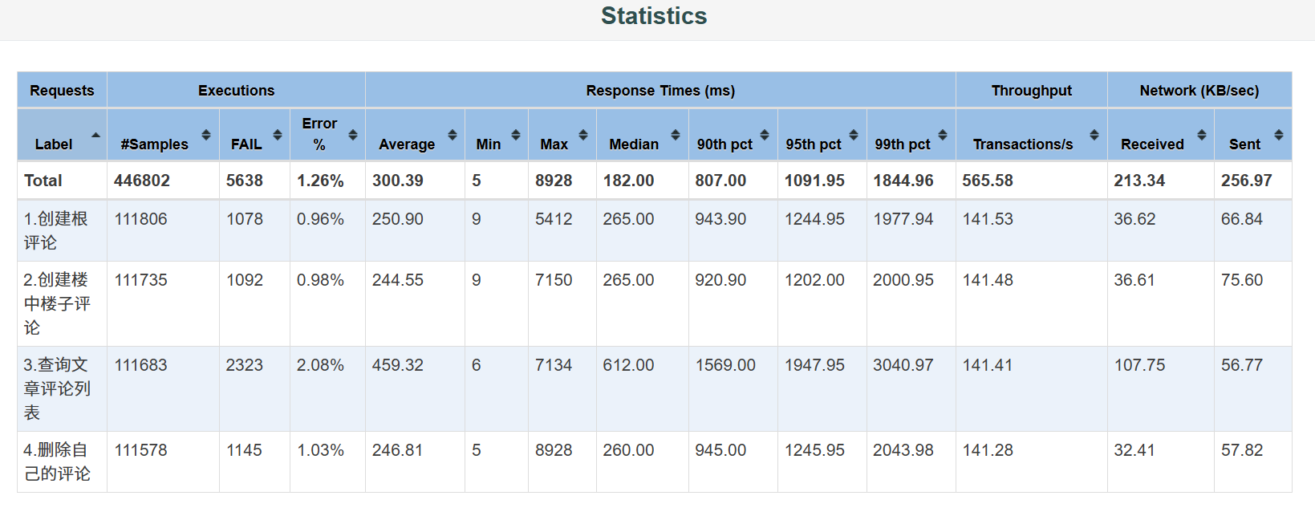
Task: Click total samples value 446802
Action: point(142,181)
